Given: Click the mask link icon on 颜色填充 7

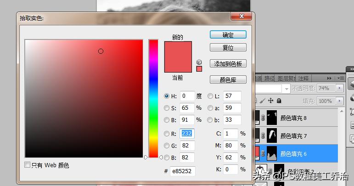Looking at the screenshot, I should point(263,135).
